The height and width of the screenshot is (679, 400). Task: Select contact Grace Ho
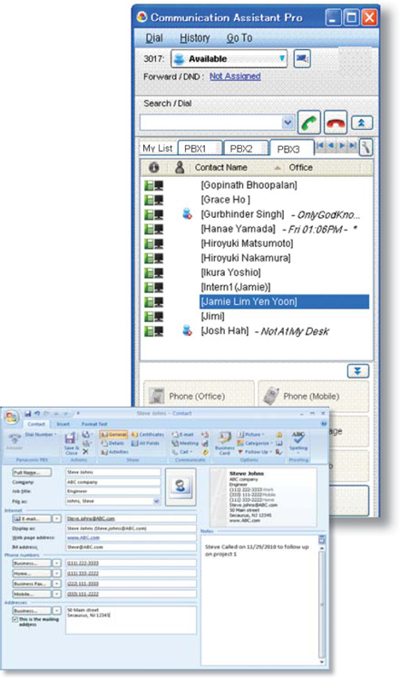click(226, 200)
